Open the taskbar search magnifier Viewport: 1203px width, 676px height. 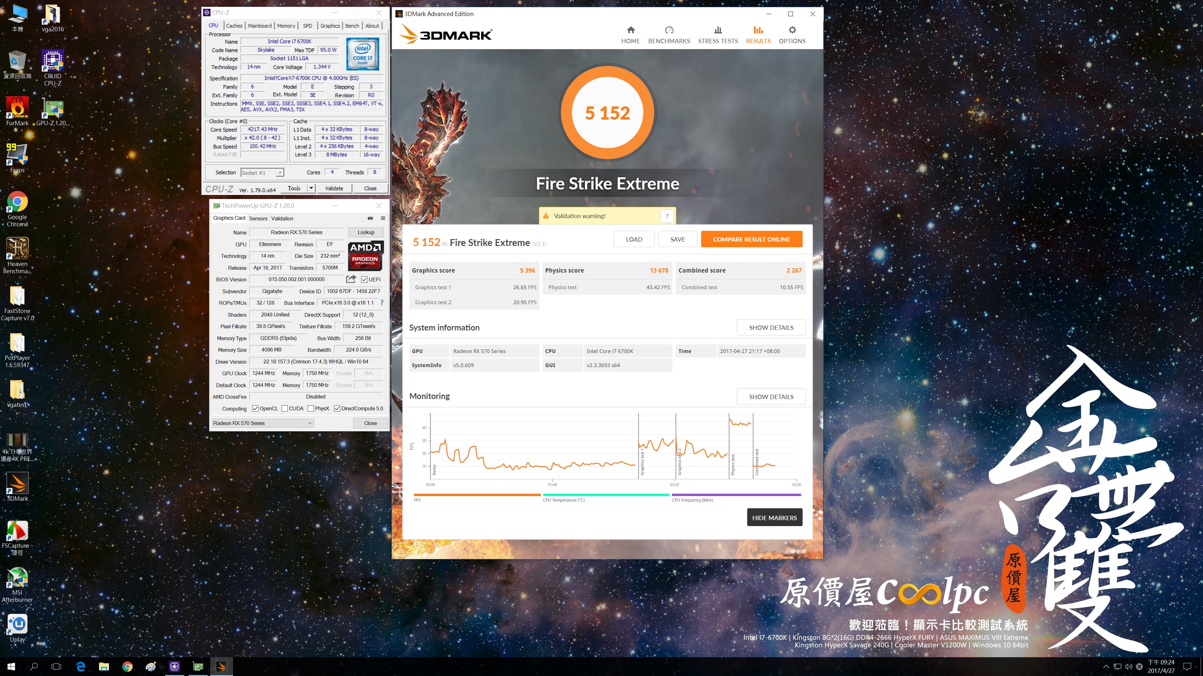34,667
